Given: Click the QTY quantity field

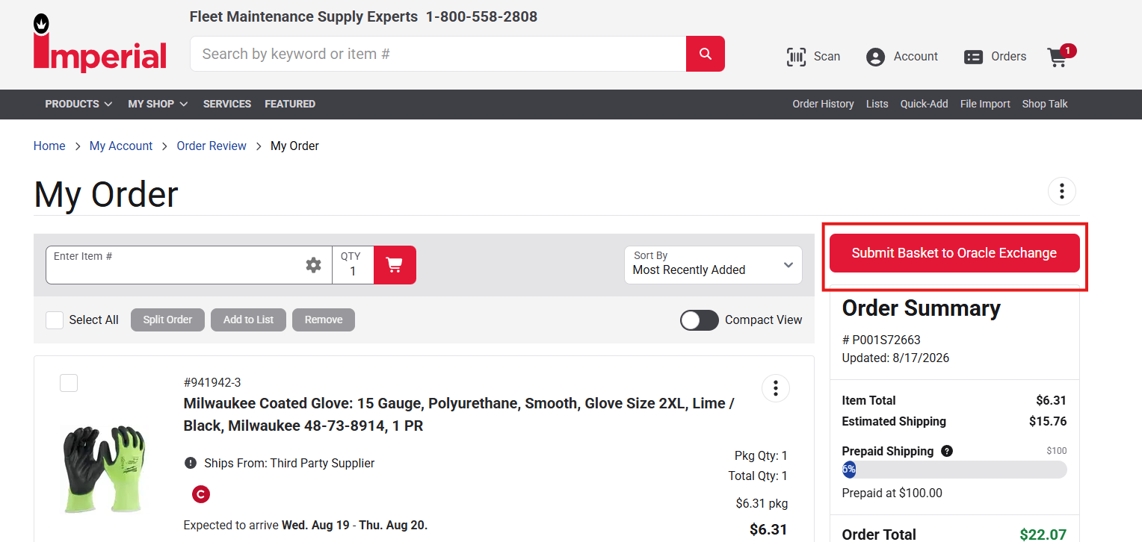Looking at the screenshot, I should pyautogui.click(x=353, y=265).
